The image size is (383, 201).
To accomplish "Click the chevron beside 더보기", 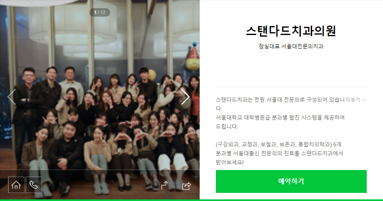I will [x=364, y=100].
